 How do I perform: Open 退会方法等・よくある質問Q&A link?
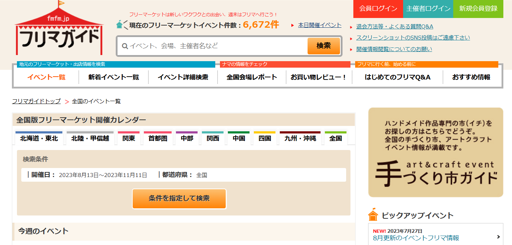pyautogui.click(x=394, y=26)
